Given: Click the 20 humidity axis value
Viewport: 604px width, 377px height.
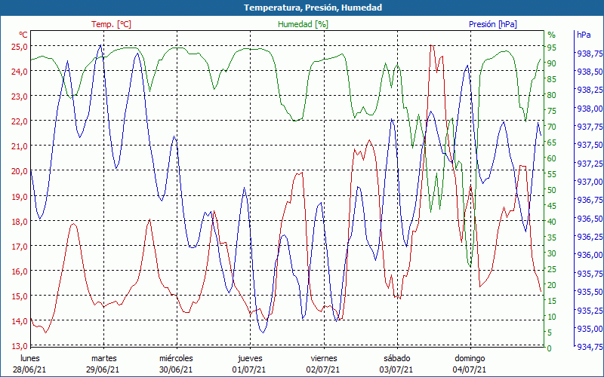Looking at the screenshot, I should coord(552,285).
